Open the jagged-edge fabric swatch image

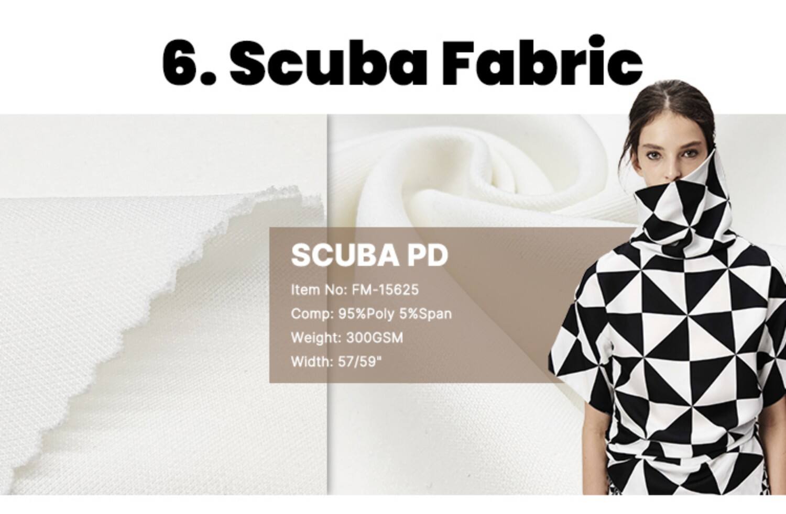(163, 304)
